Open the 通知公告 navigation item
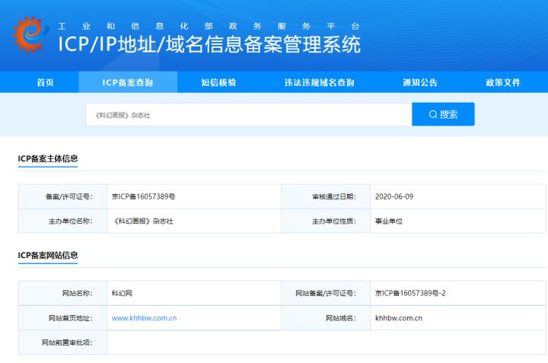Viewport: 548px width, 363px height. coord(420,82)
